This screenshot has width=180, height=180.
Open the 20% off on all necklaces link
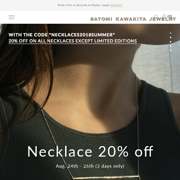tap(73, 41)
